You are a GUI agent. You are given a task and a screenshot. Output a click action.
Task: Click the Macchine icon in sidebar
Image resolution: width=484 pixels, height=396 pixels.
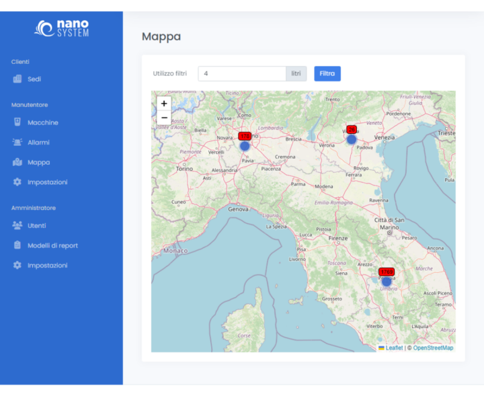pos(17,122)
